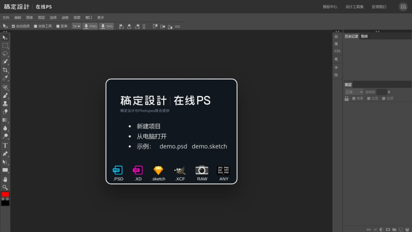Select the Gradient tool
The image size is (412, 232).
[5, 120]
